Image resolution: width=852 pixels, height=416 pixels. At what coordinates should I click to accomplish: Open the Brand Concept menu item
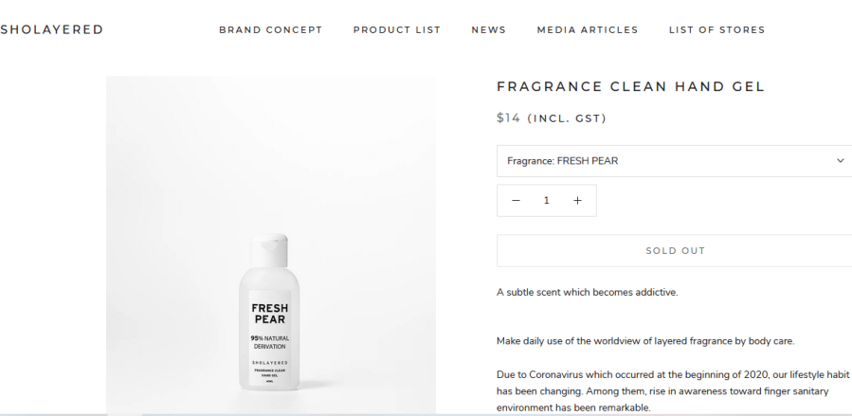pyautogui.click(x=270, y=29)
